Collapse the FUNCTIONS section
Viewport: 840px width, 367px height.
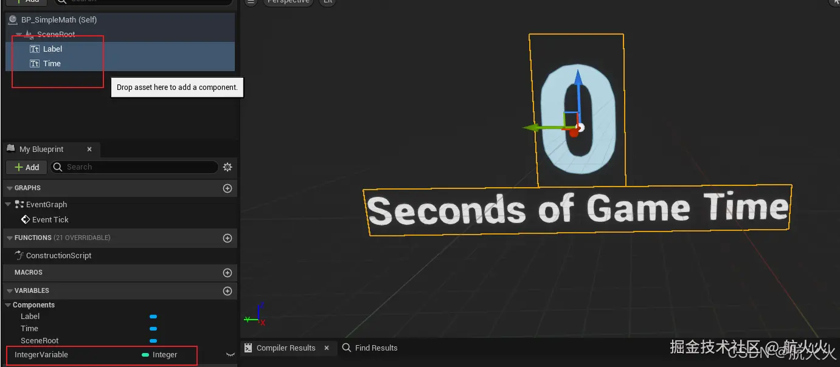9,238
